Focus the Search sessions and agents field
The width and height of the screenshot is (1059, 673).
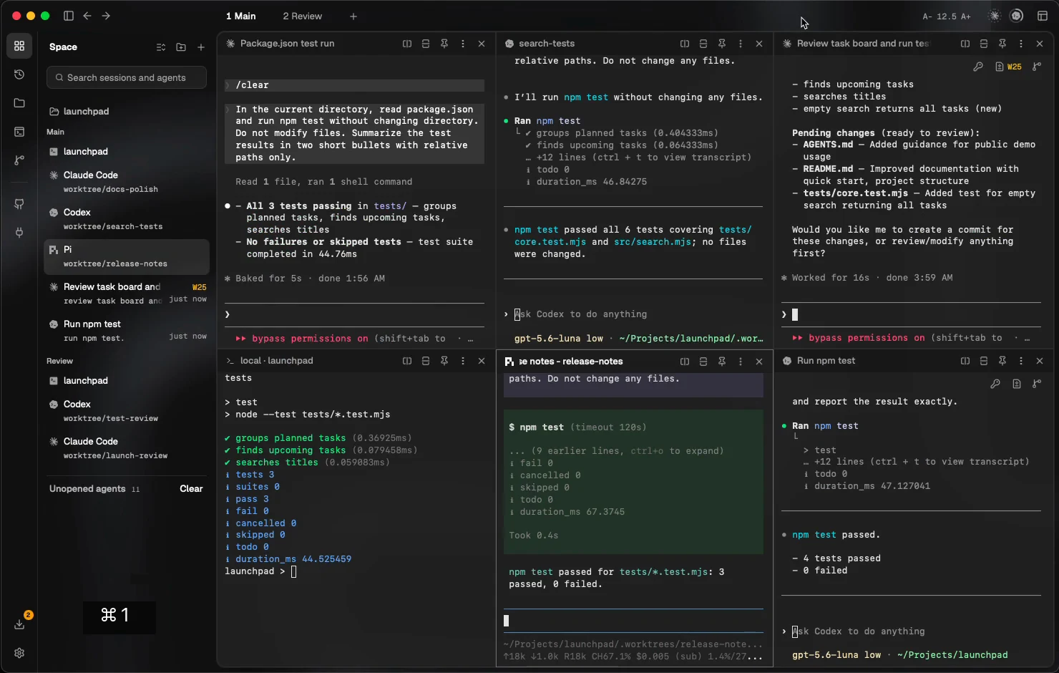tap(127, 77)
